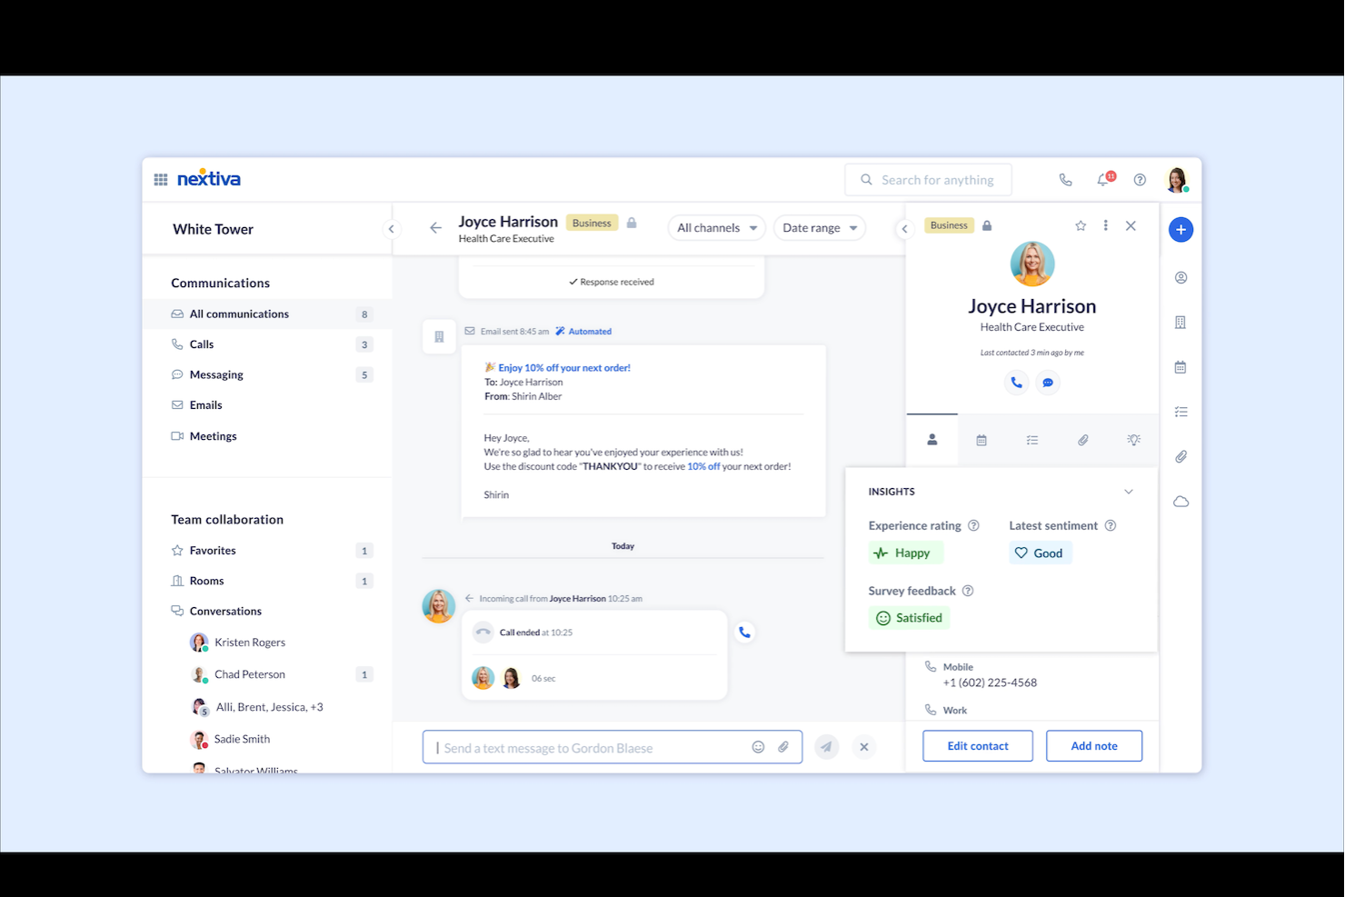
Task: Send the text message via paper plane icon
Action: click(826, 746)
